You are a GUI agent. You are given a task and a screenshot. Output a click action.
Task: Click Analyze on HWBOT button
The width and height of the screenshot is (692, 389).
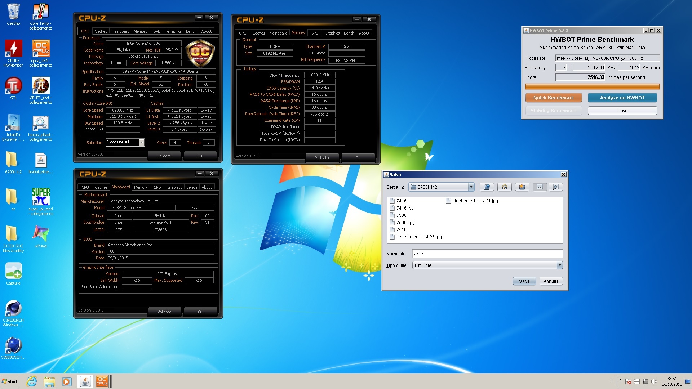click(x=622, y=98)
